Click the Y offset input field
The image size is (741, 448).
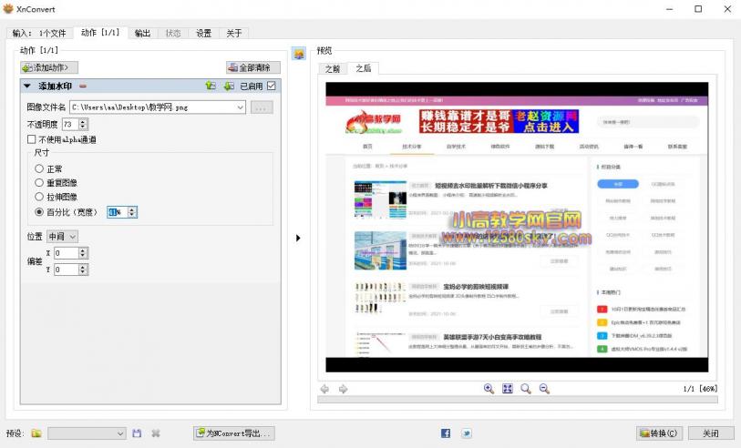click(66, 270)
